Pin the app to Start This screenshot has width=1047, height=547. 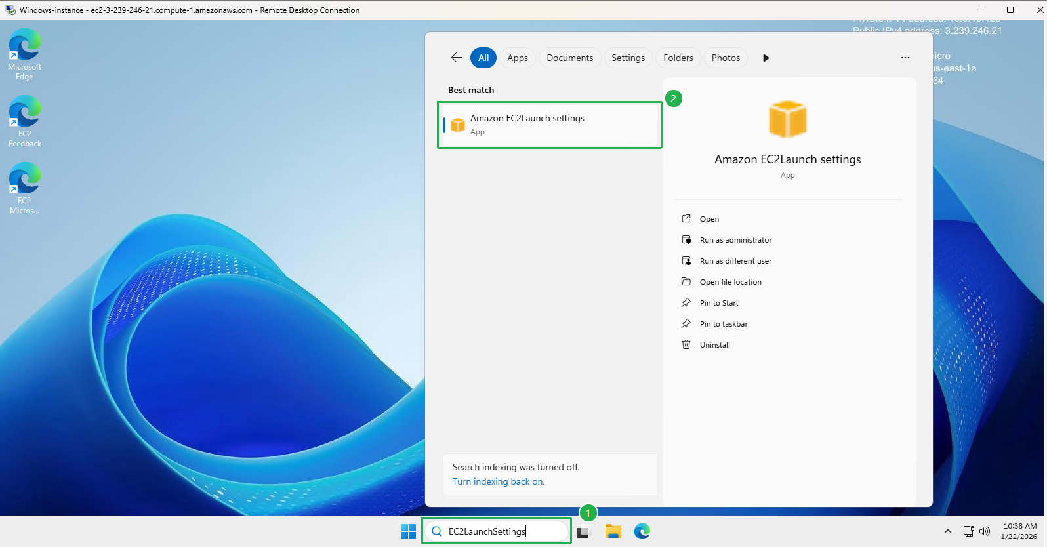point(719,303)
